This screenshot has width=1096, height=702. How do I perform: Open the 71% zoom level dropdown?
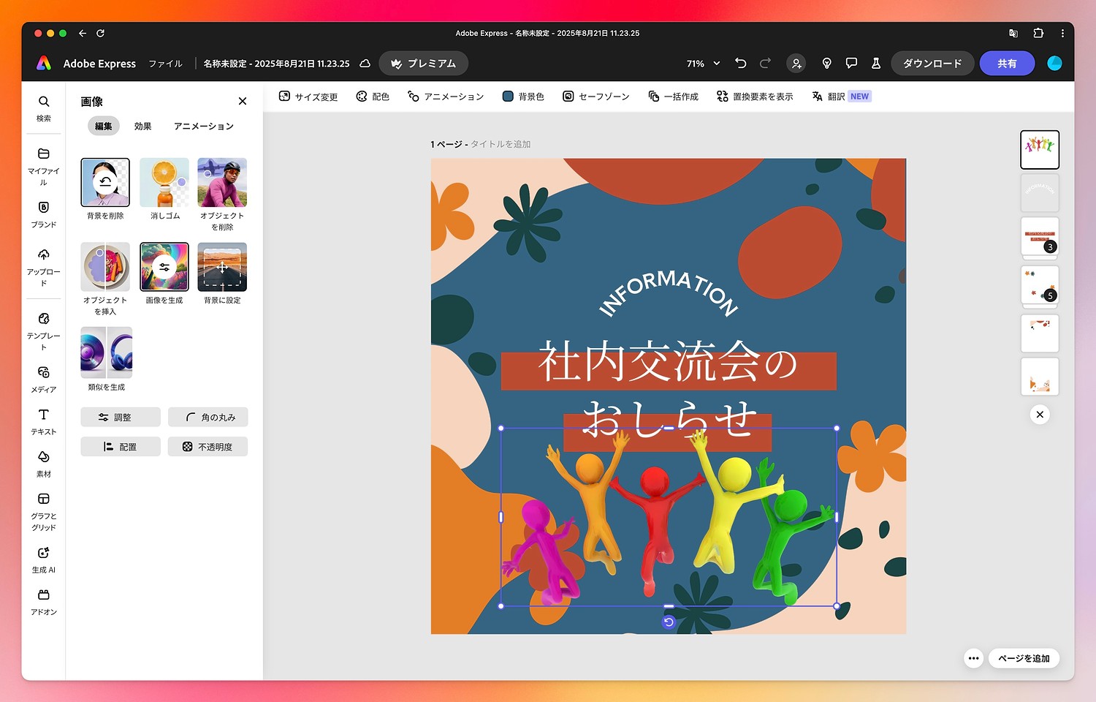coord(700,64)
